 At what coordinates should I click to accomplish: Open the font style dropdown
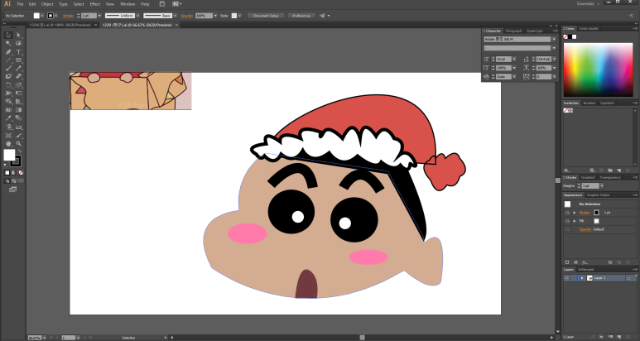click(x=554, y=48)
